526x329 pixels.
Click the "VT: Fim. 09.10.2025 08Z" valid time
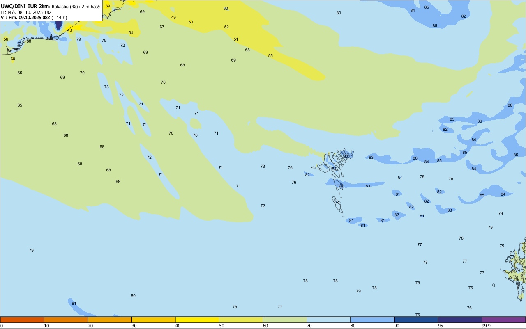(25, 18)
